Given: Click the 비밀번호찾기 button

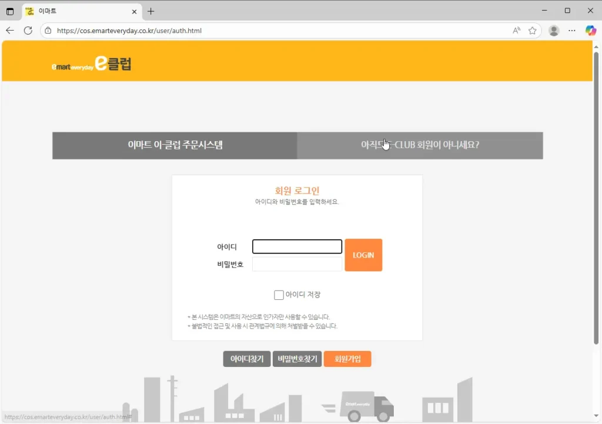Looking at the screenshot, I should pyautogui.click(x=297, y=359).
